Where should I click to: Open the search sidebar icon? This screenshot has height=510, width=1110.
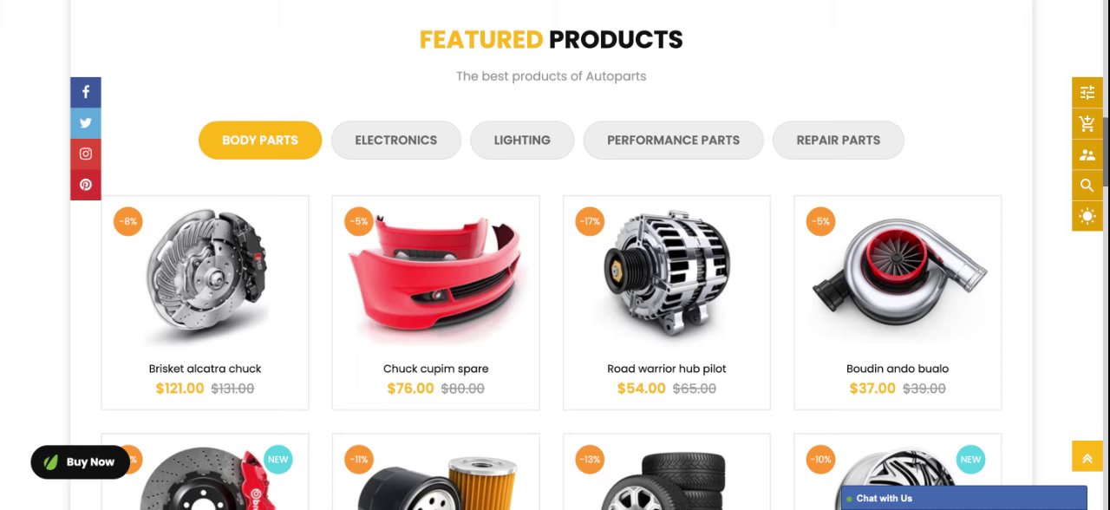[x=1087, y=186]
